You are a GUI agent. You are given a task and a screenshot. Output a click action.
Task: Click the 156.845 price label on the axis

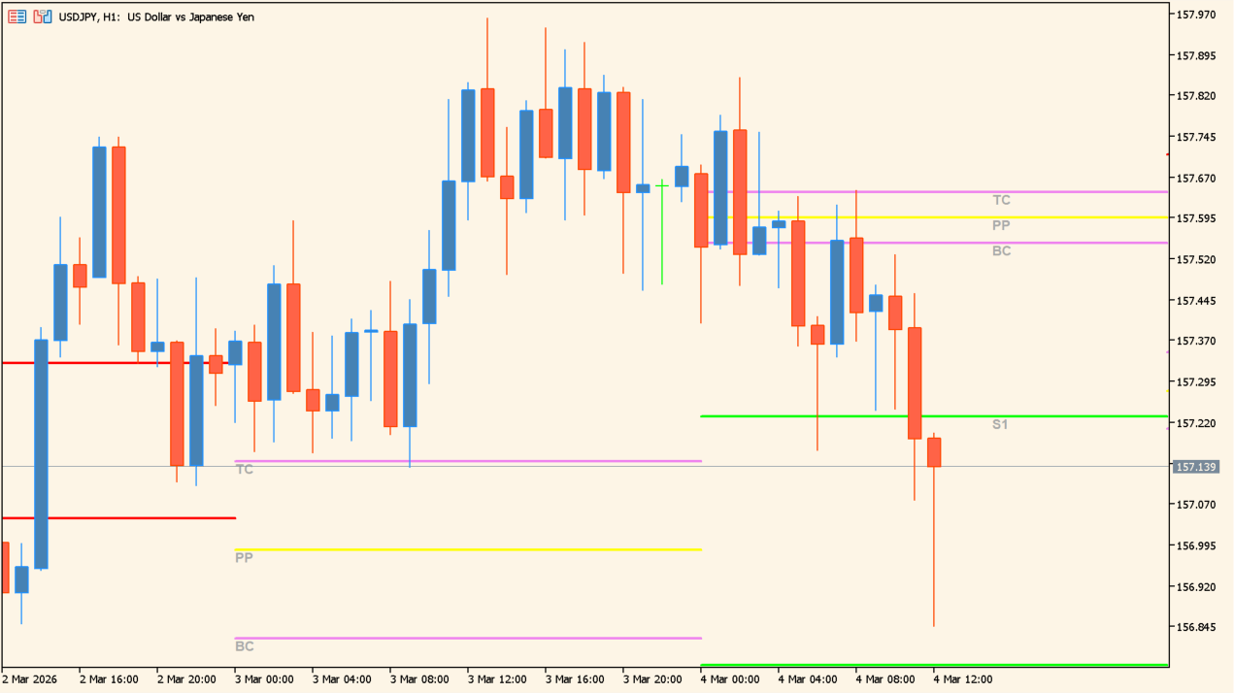(1198, 628)
